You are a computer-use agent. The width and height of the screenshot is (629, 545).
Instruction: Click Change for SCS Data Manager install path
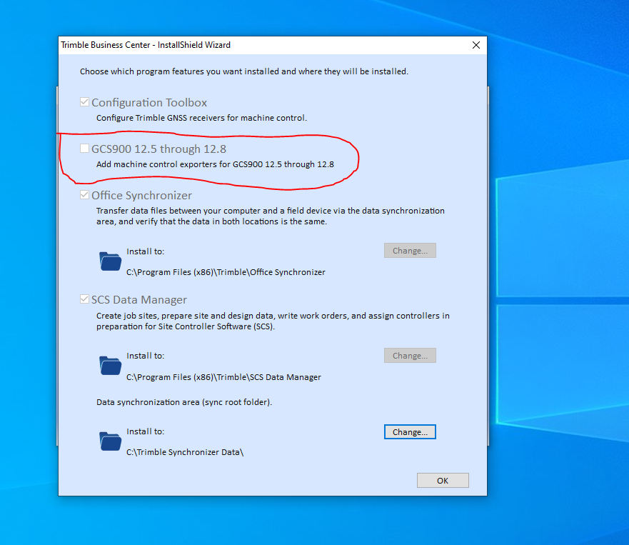pyautogui.click(x=410, y=356)
